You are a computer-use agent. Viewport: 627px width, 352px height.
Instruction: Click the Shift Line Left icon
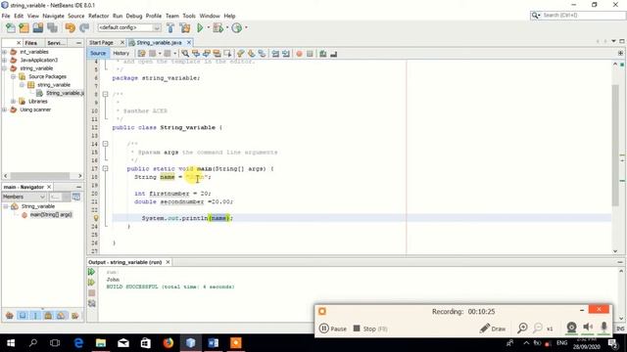pyautogui.click(x=275, y=54)
